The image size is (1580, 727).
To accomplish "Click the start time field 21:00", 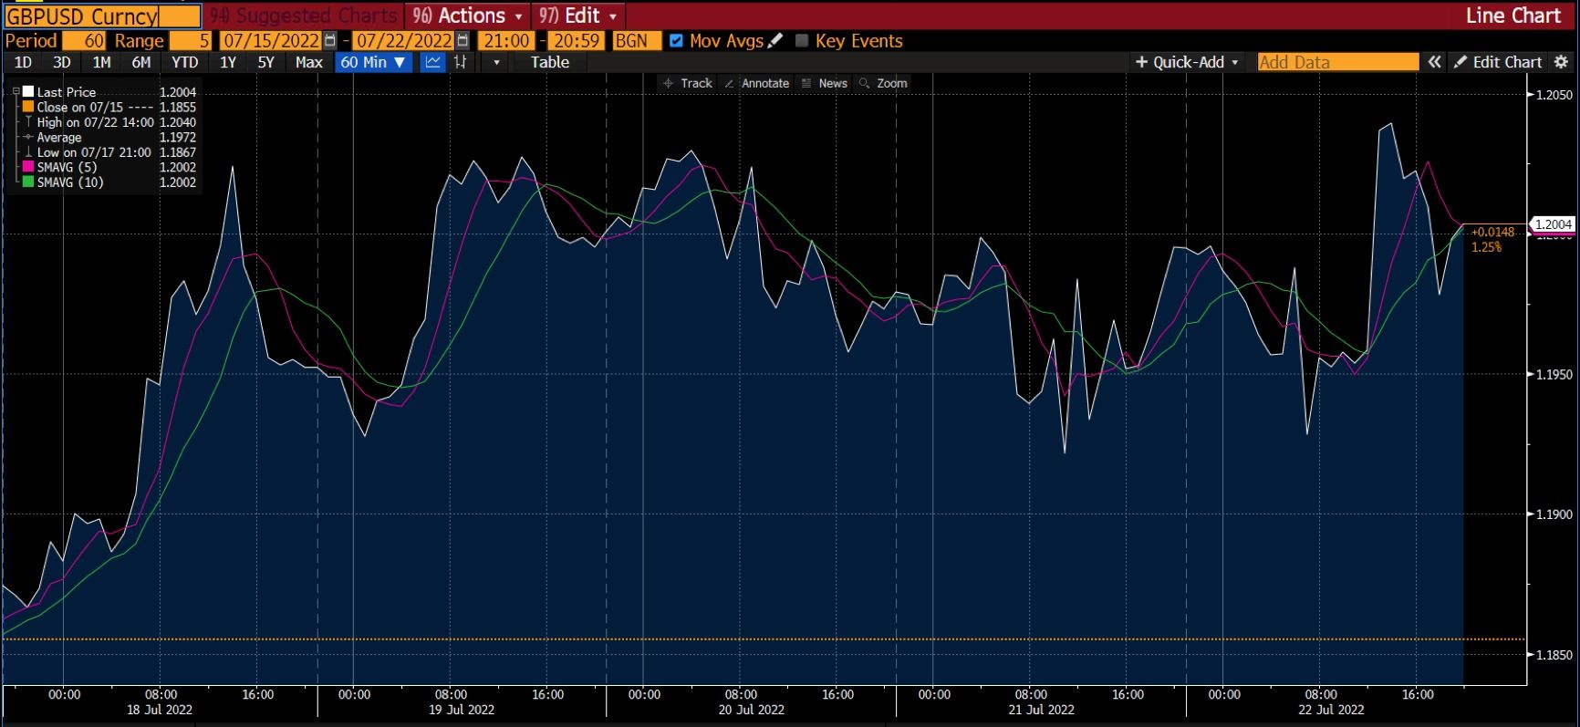I will [506, 40].
